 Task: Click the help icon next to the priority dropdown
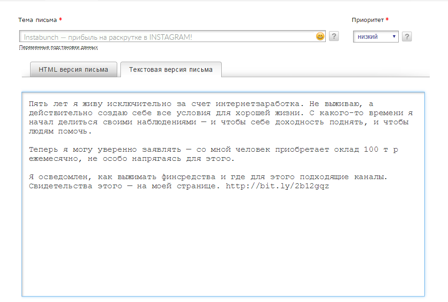click(407, 37)
